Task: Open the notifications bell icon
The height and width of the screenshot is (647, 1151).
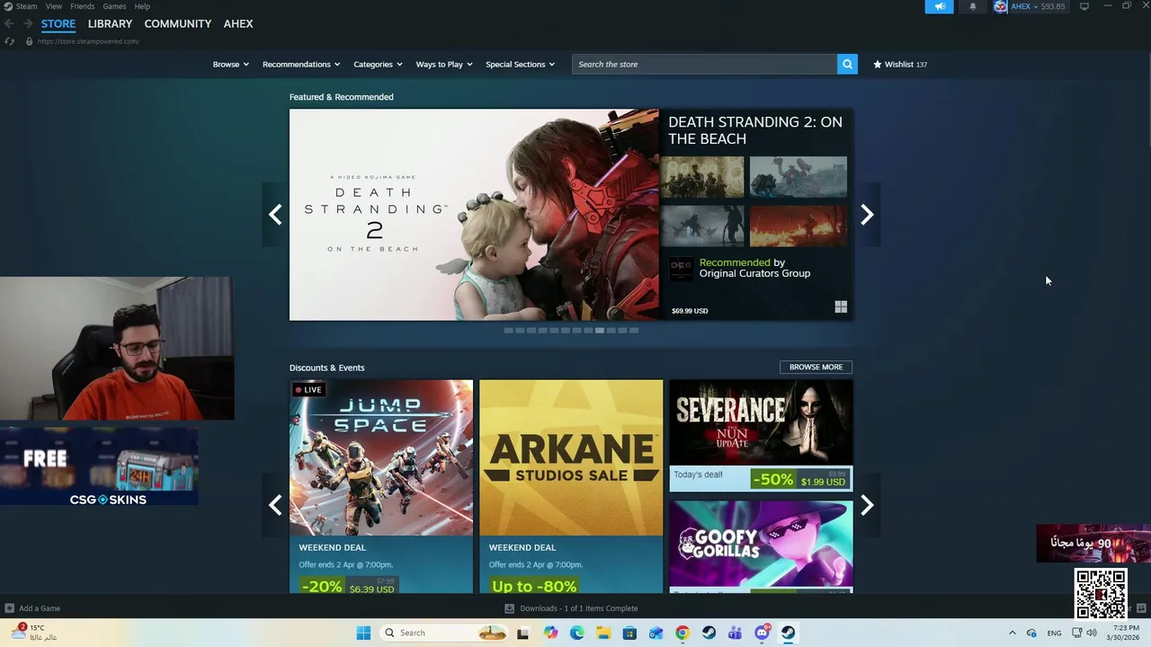Action: pos(972,6)
